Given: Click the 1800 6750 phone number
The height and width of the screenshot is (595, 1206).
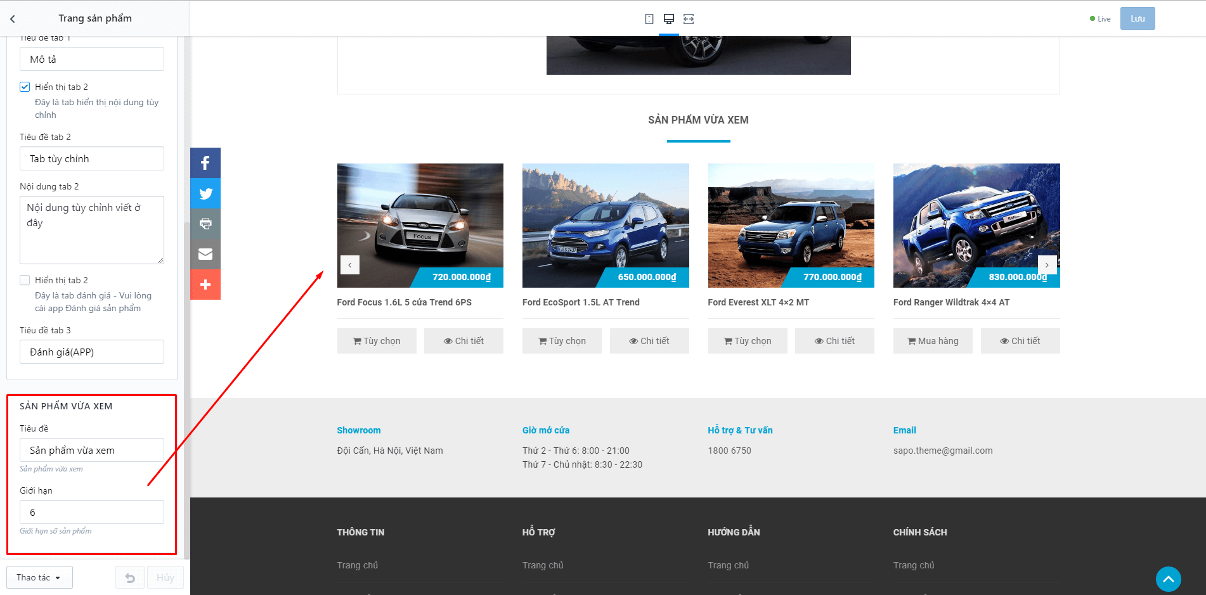Looking at the screenshot, I should pos(729,451).
